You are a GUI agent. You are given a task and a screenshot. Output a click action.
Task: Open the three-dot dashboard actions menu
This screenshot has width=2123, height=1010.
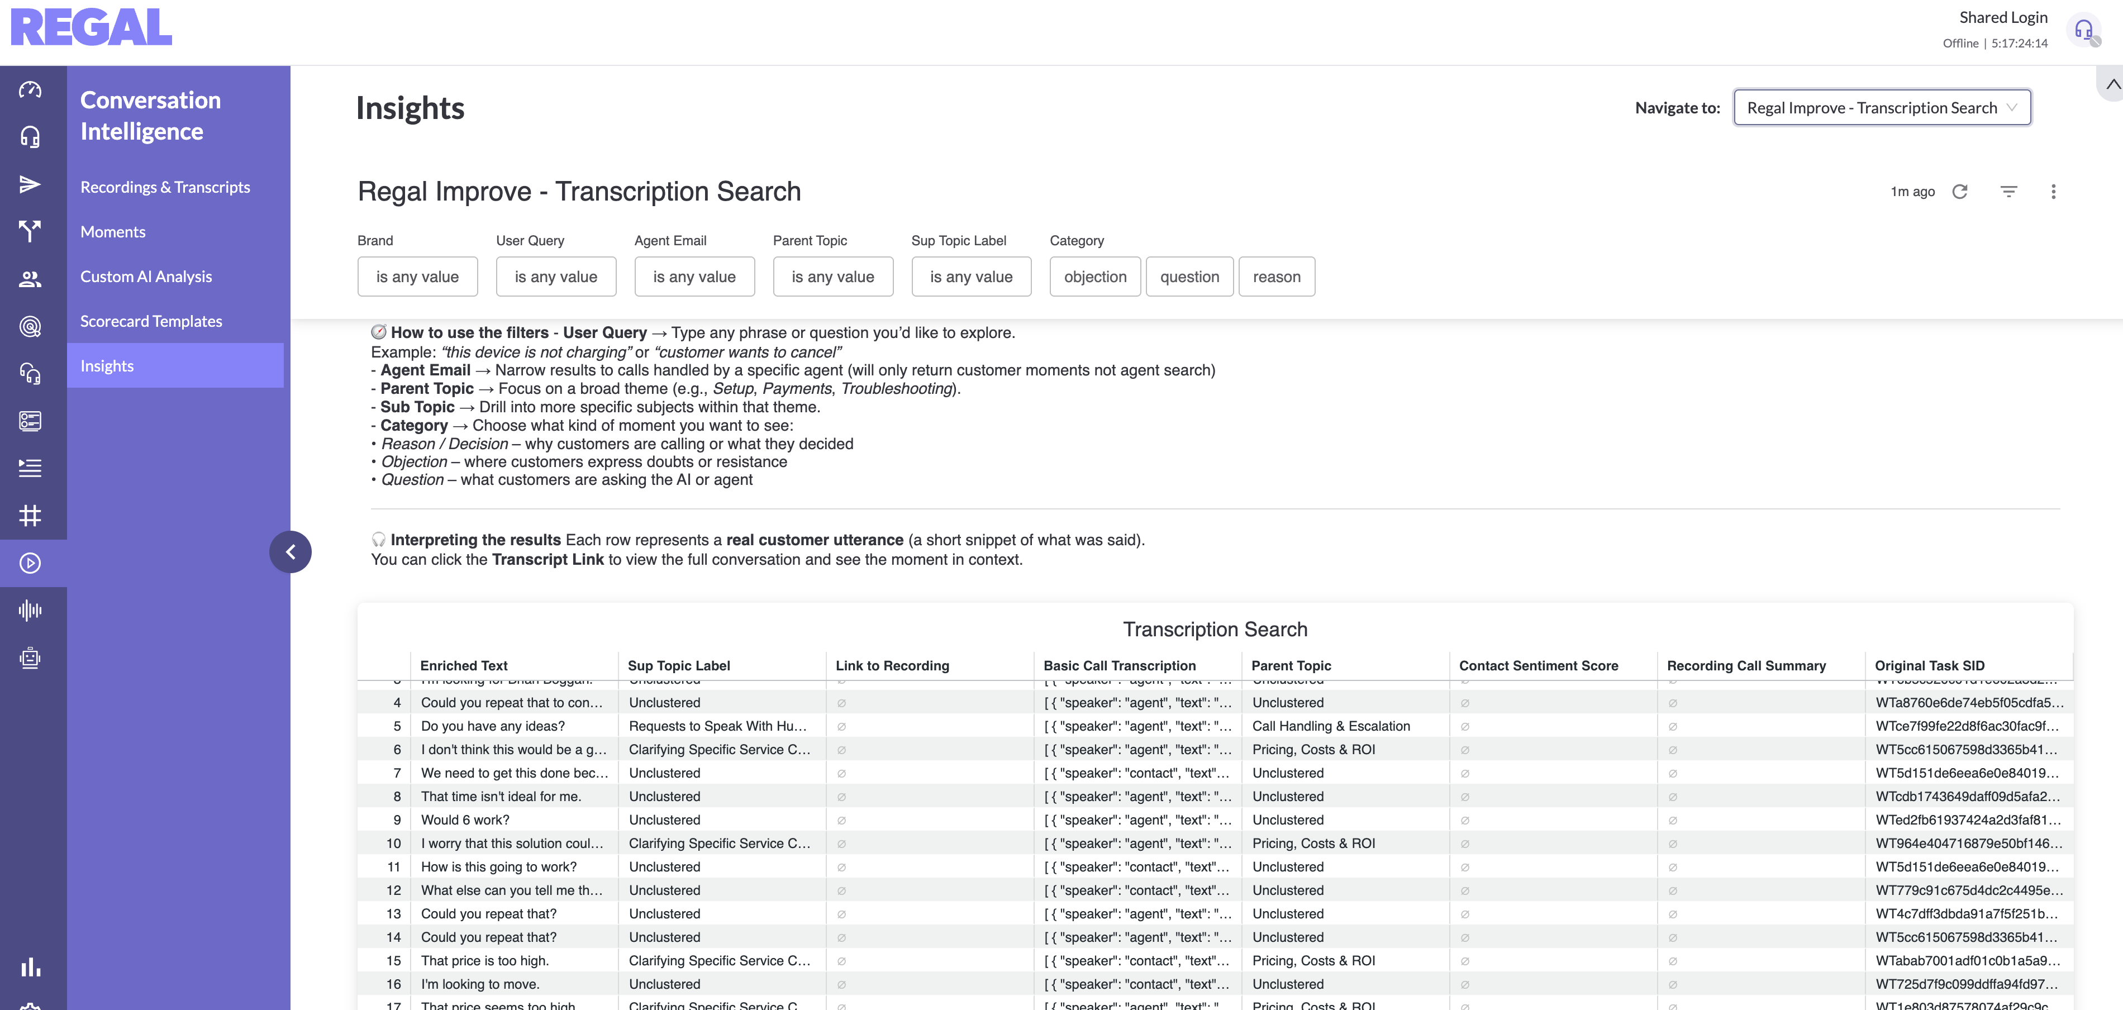tap(2053, 192)
